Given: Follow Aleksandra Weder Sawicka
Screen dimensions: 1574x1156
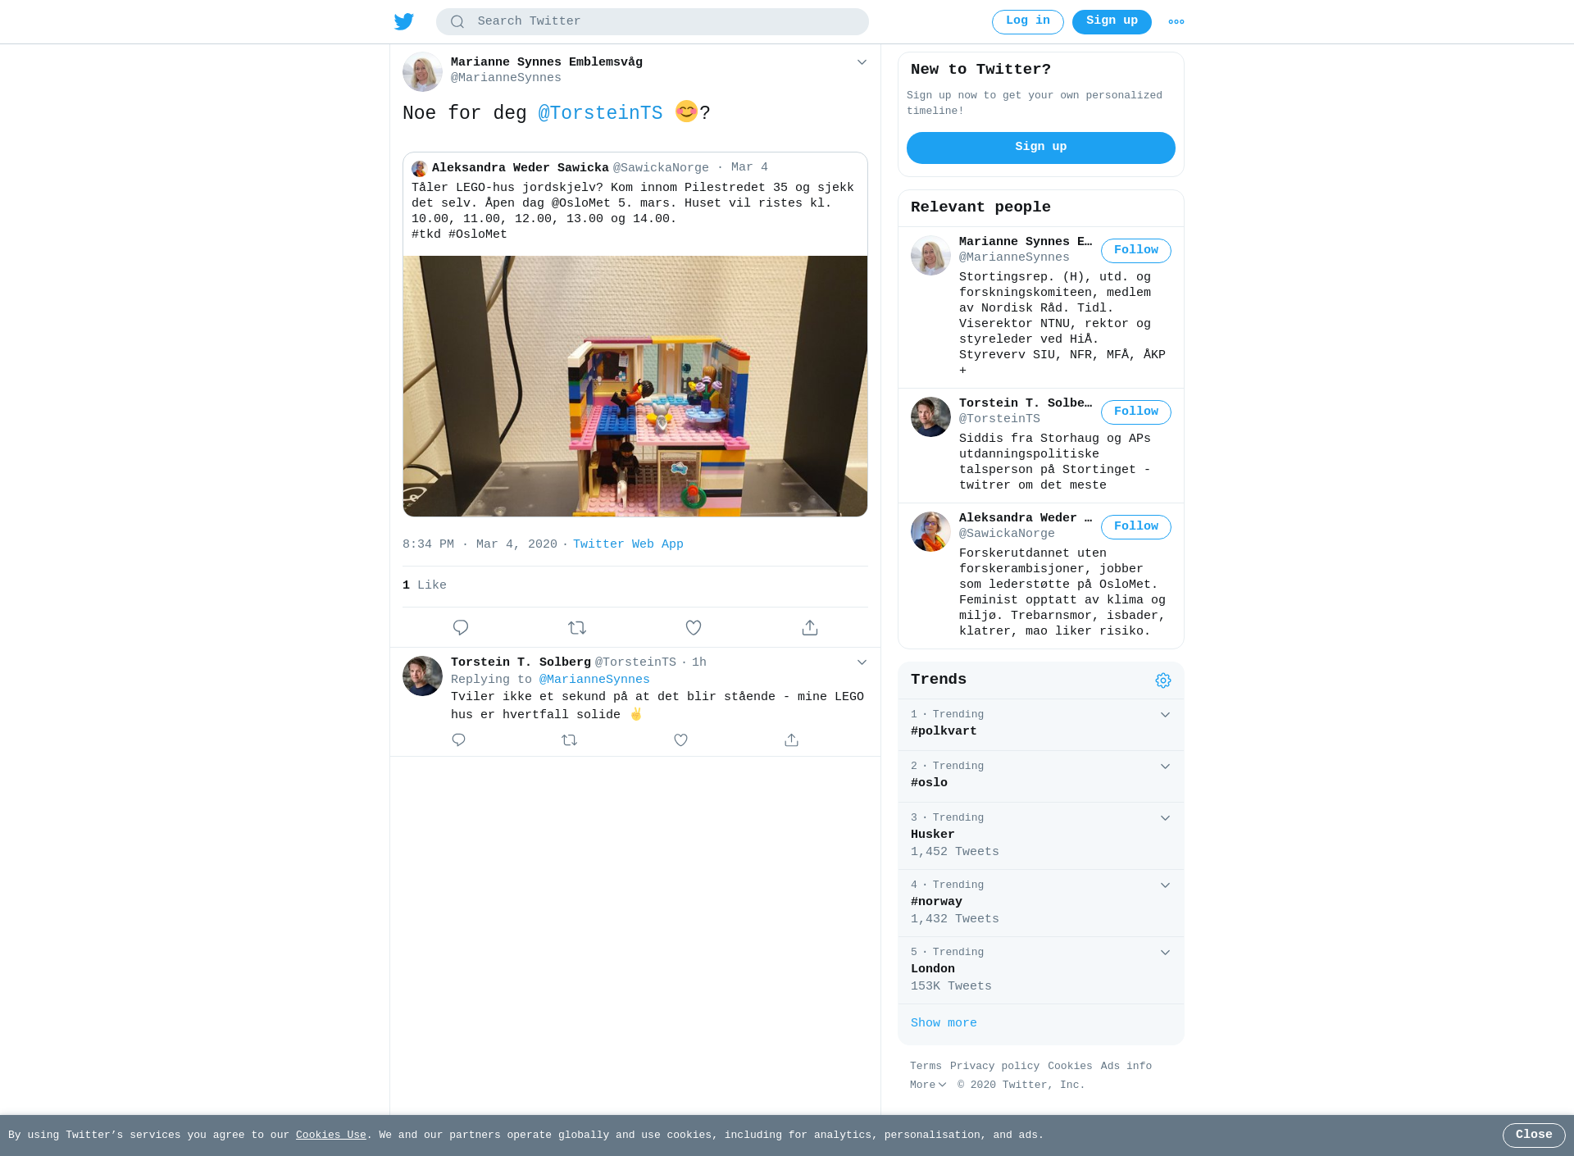Looking at the screenshot, I should [x=1136, y=526].
